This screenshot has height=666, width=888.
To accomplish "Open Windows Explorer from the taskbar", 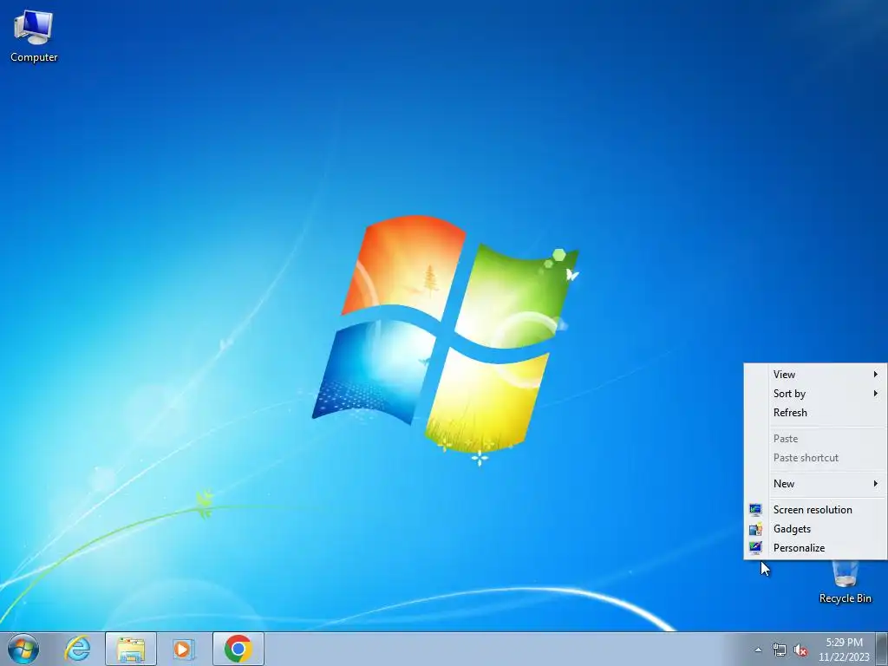I will (131, 649).
